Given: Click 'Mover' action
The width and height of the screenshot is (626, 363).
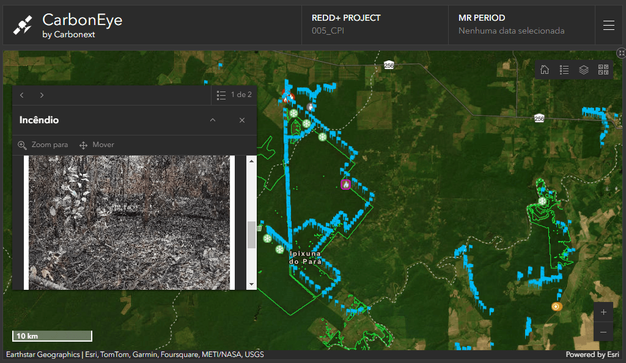Looking at the screenshot, I should coord(97,145).
